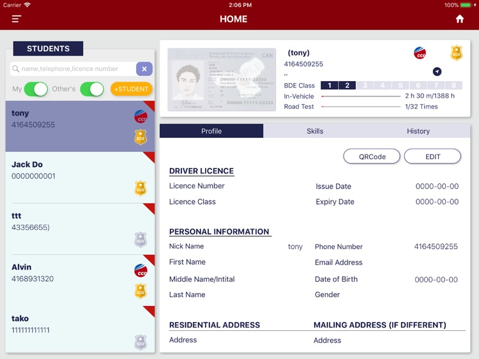Click BDE badge in Alvin's row
The height and width of the screenshot is (359, 479).
(141, 291)
